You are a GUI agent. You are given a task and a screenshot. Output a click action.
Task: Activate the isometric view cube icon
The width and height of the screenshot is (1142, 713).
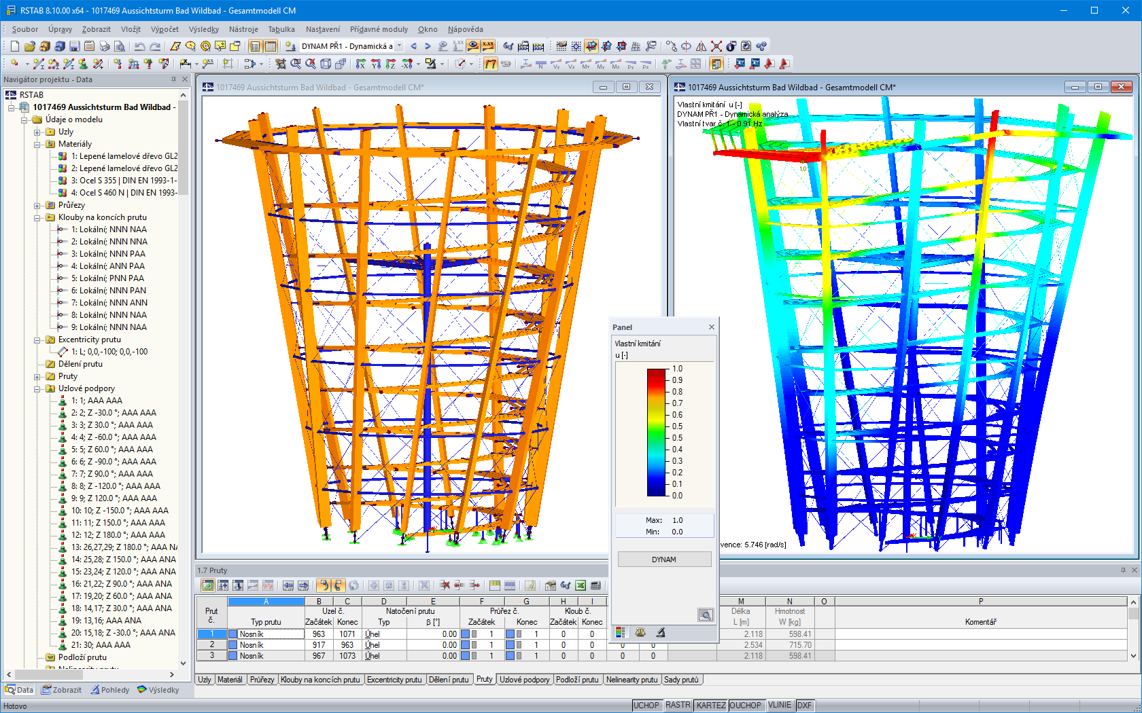(x=327, y=63)
